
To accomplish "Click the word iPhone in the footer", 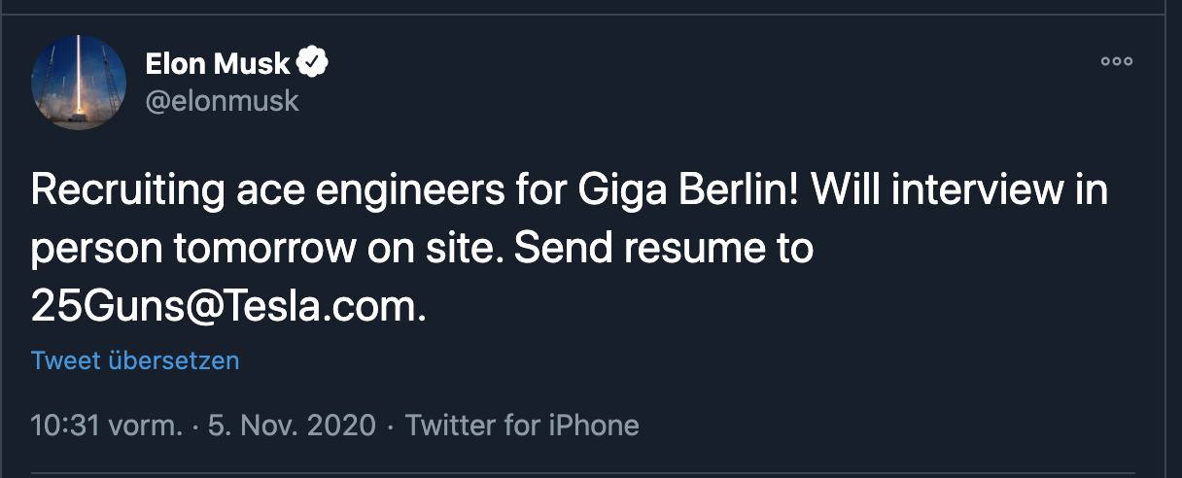I will (595, 426).
